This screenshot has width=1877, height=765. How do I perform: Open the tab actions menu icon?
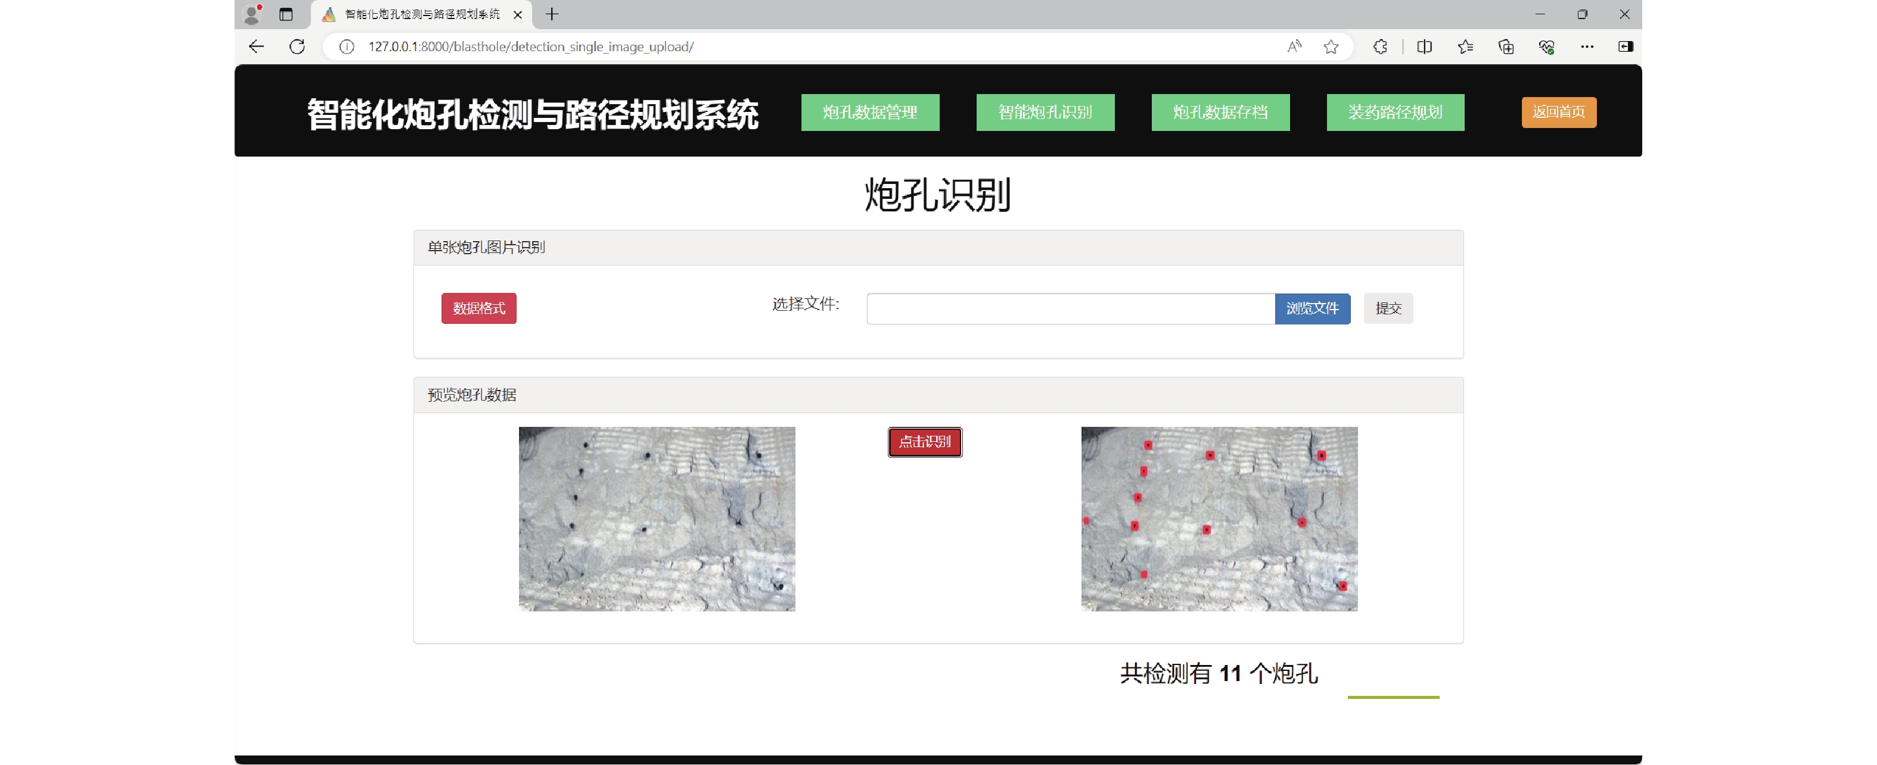tap(285, 14)
